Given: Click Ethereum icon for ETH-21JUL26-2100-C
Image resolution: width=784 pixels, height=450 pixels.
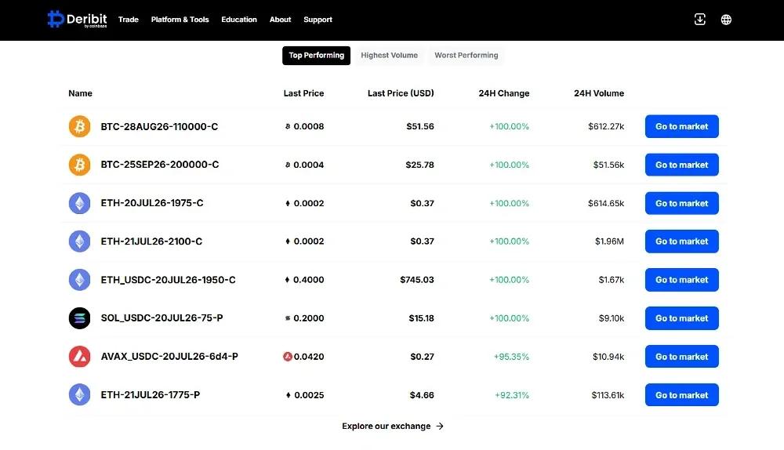Looking at the screenshot, I should (x=79, y=241).
